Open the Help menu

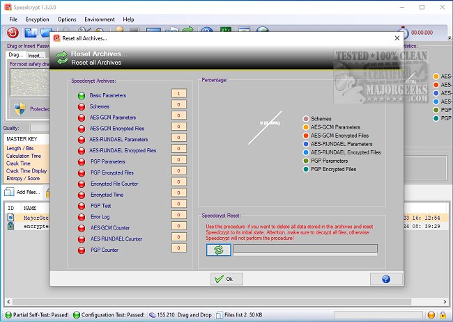tap(128, 19)
